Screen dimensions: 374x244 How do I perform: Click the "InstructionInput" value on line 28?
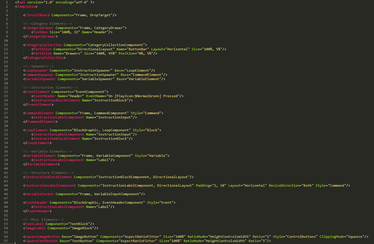(x=115, y=117)
